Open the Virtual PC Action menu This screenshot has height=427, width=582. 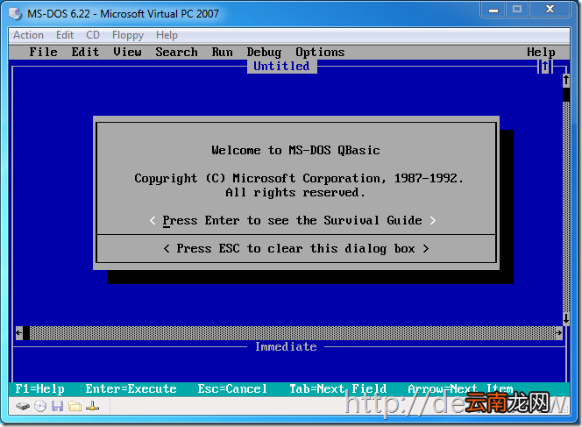pyautogui.click(x=28, y=35)
